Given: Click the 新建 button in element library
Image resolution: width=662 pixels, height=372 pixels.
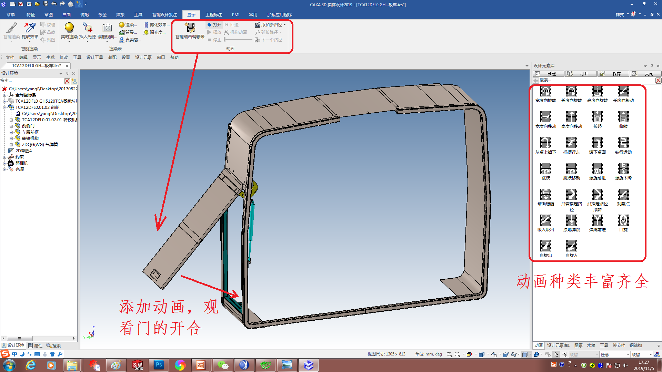Looking at the screenshot, I should [548, 74].
